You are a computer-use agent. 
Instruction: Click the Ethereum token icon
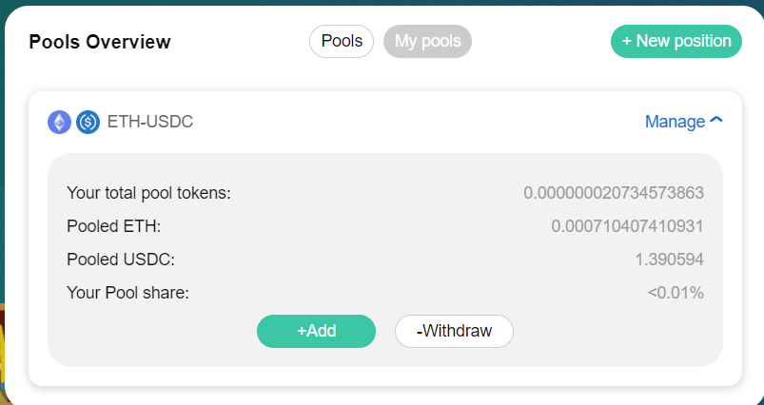click(59, 122)
